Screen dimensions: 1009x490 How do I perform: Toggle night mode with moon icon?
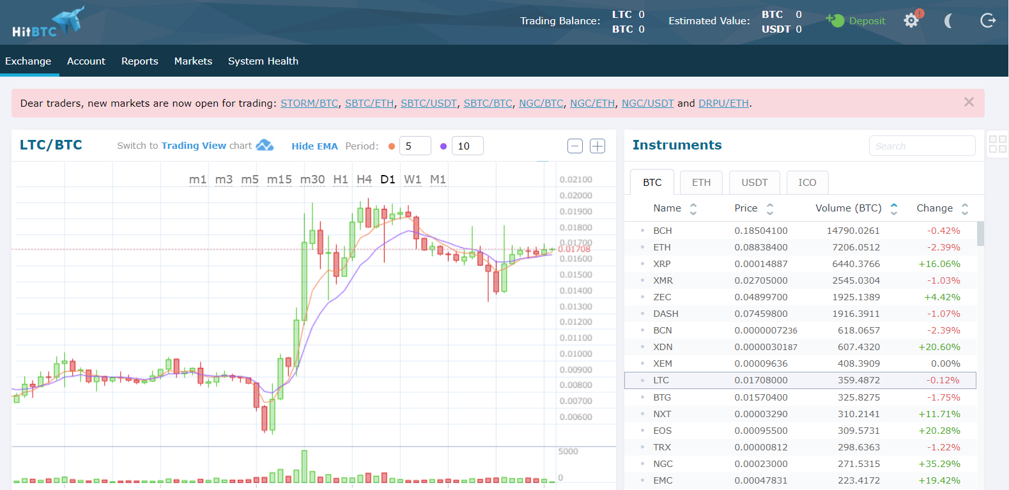[948, 21]
